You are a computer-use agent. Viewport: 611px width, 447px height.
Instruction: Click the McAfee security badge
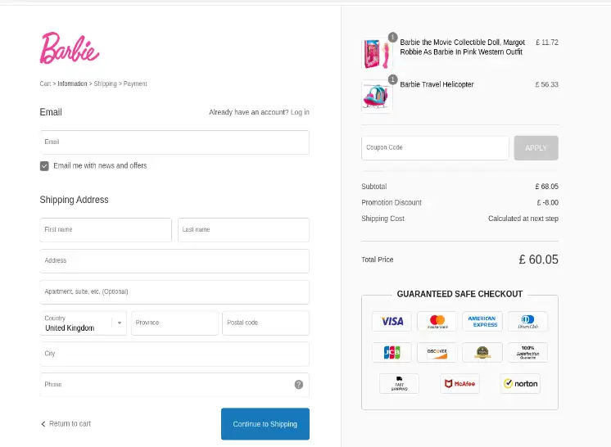click(x=459, y=383)
